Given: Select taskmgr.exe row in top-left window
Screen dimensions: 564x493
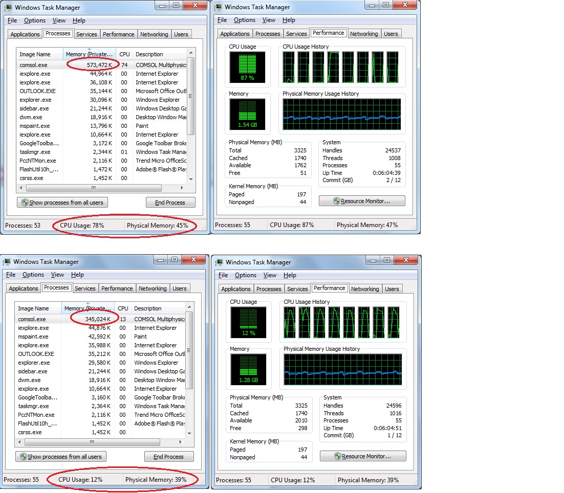Looking at the screenshot, I should (102, 152).
